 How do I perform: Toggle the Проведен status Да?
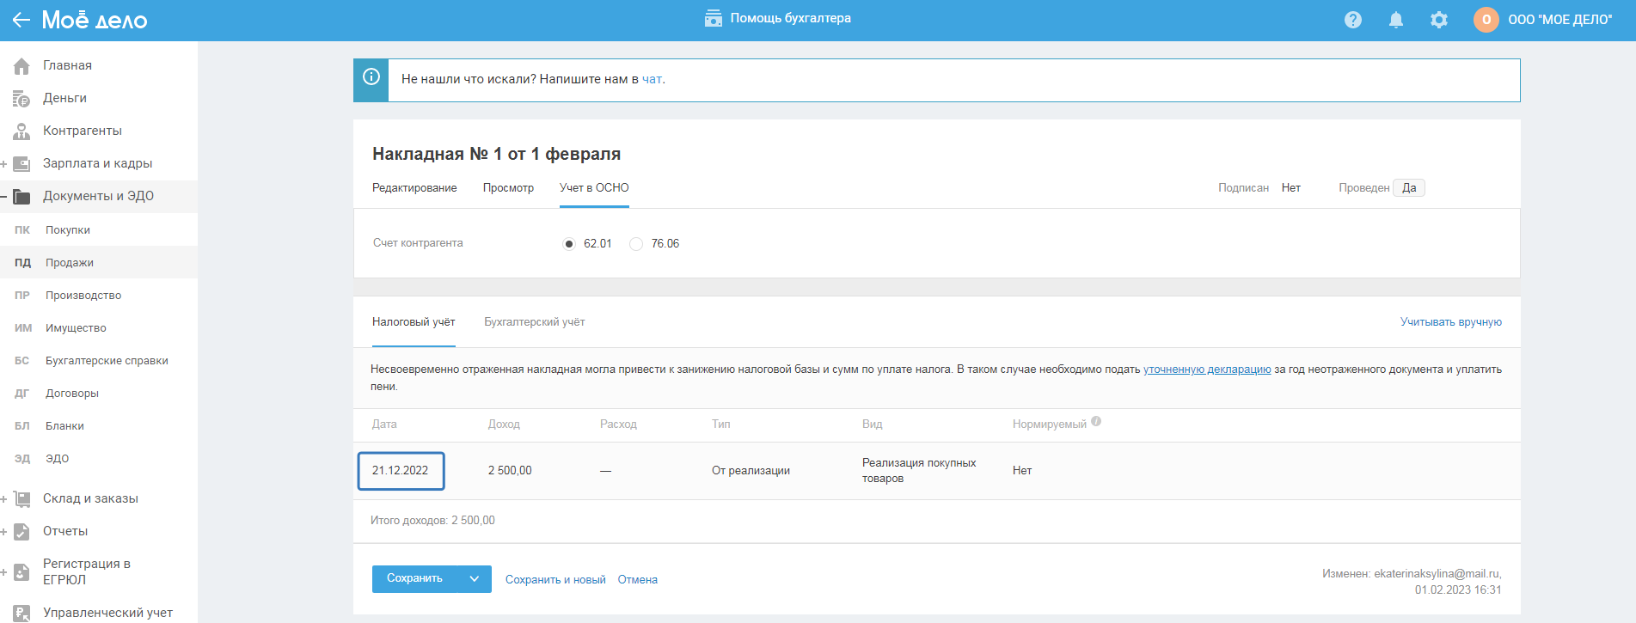click(1408, 188)
